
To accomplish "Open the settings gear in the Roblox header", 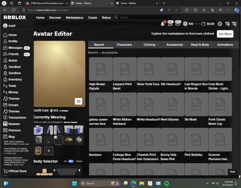I will coord(220,24).
